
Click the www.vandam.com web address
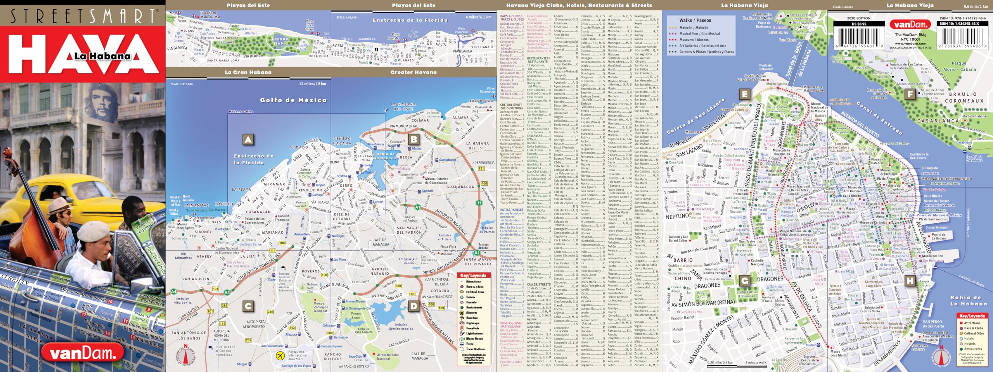(x=910, y=43)
